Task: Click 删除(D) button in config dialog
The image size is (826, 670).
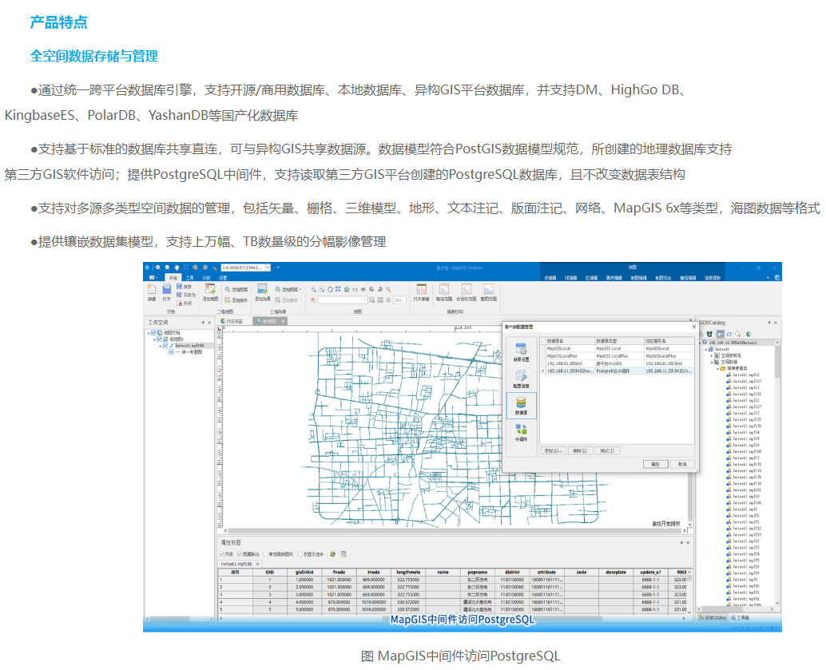Action: tap(581, 451)
